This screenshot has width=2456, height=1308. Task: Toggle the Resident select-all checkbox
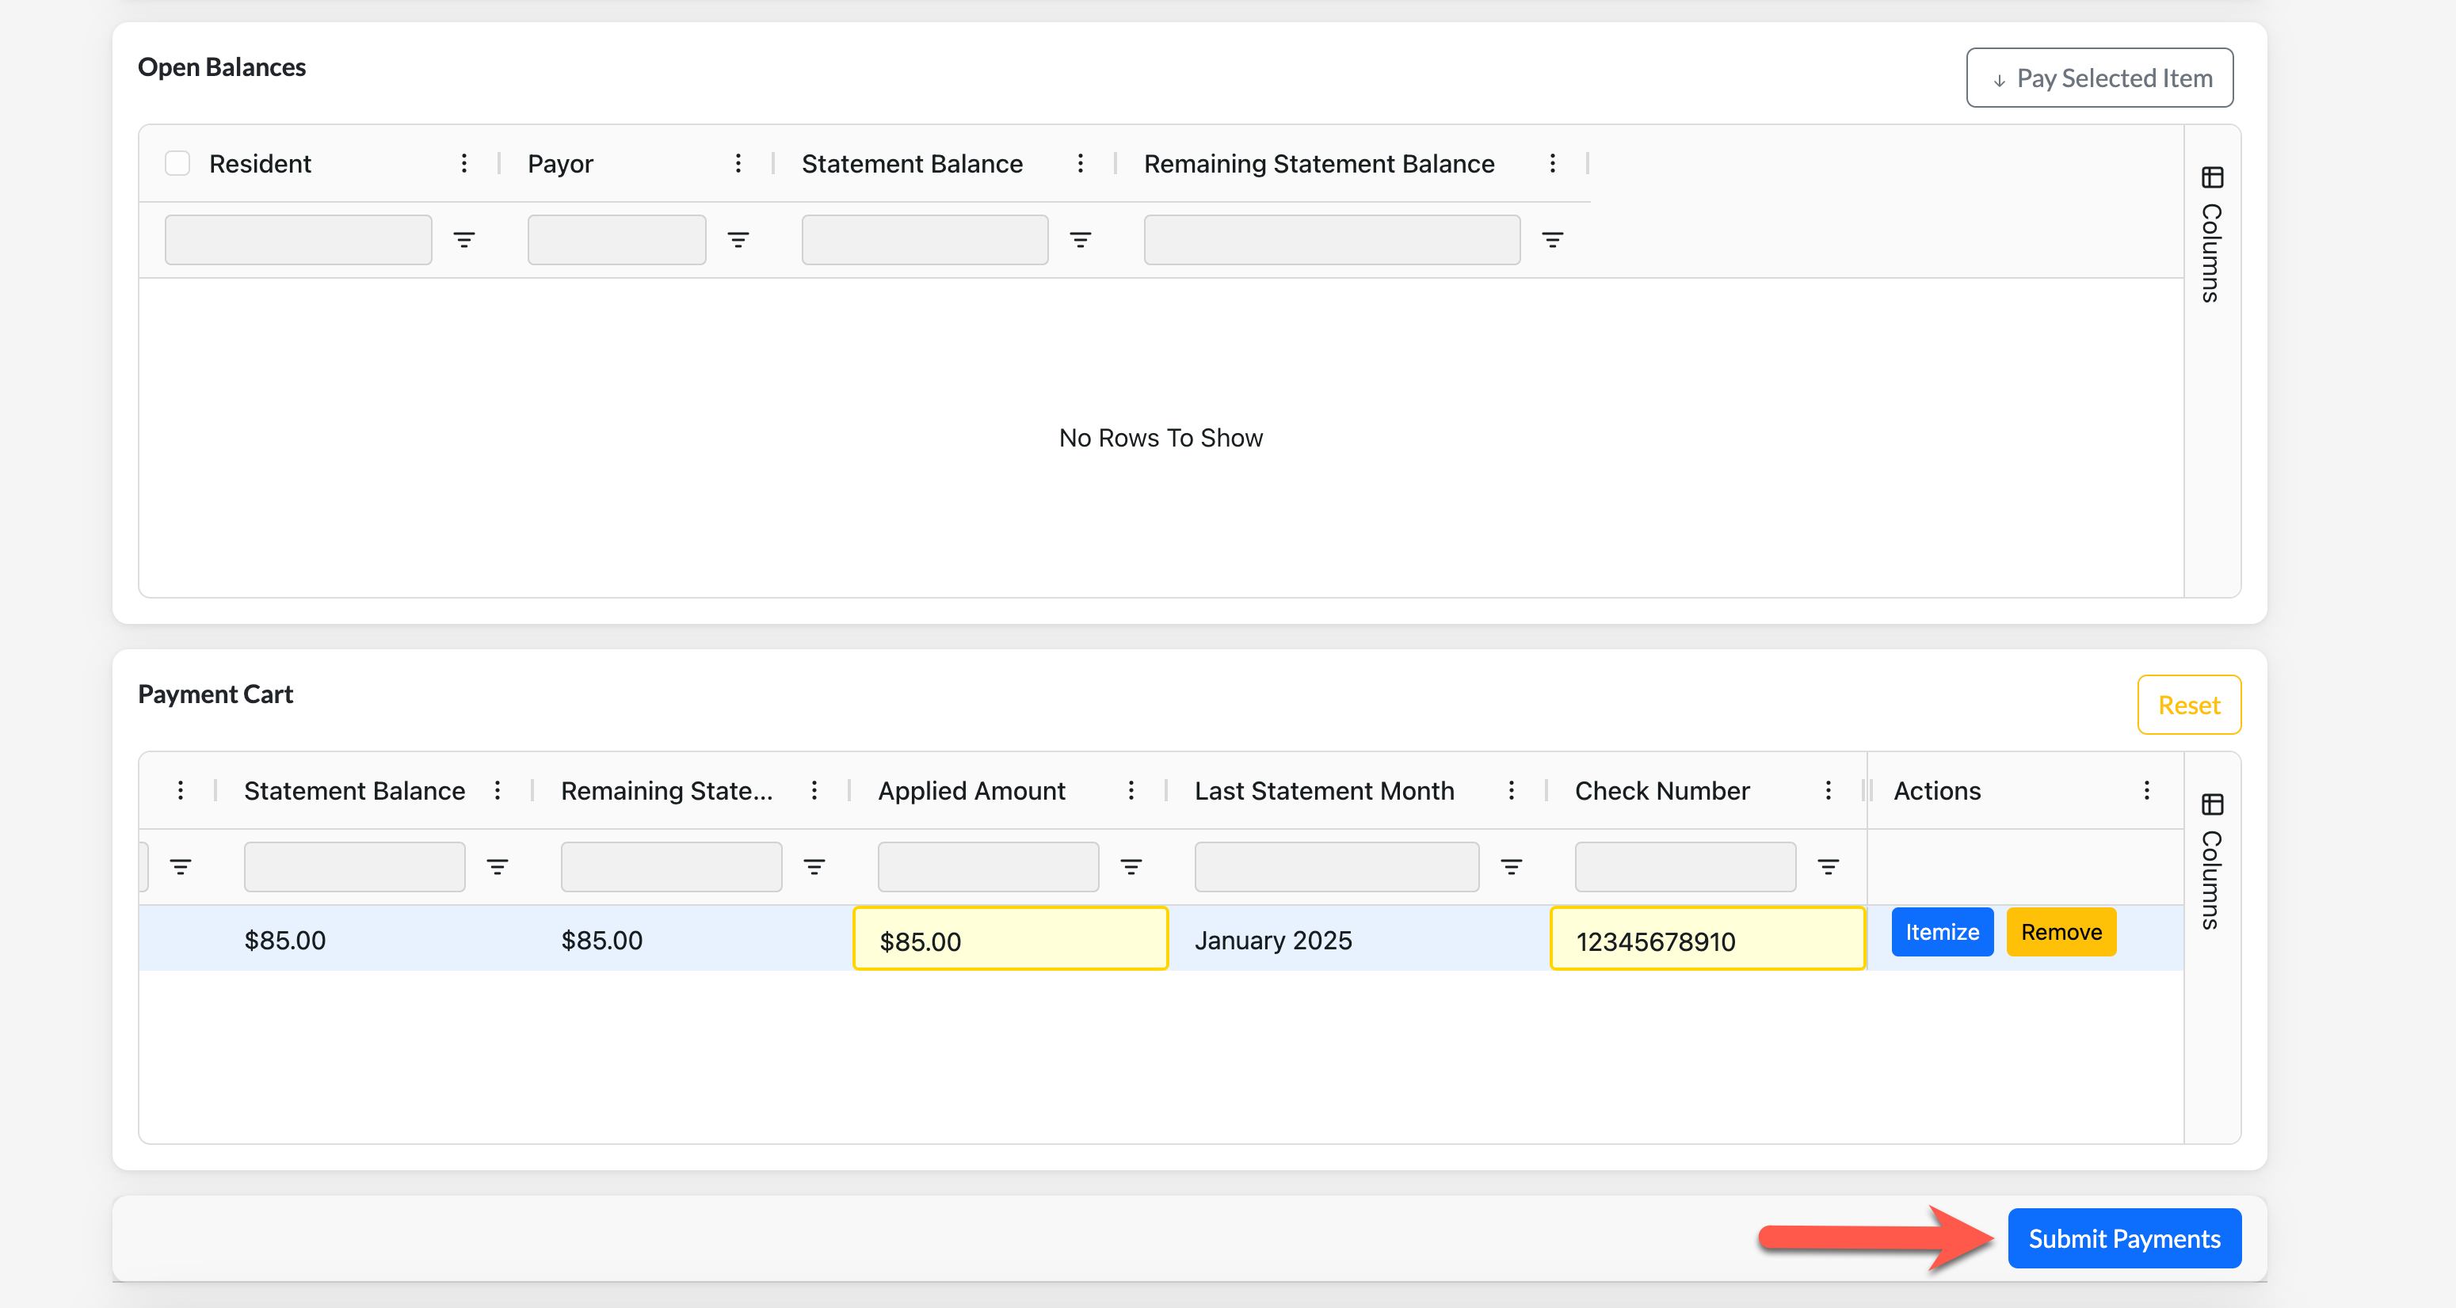click(x=177, y=164)
